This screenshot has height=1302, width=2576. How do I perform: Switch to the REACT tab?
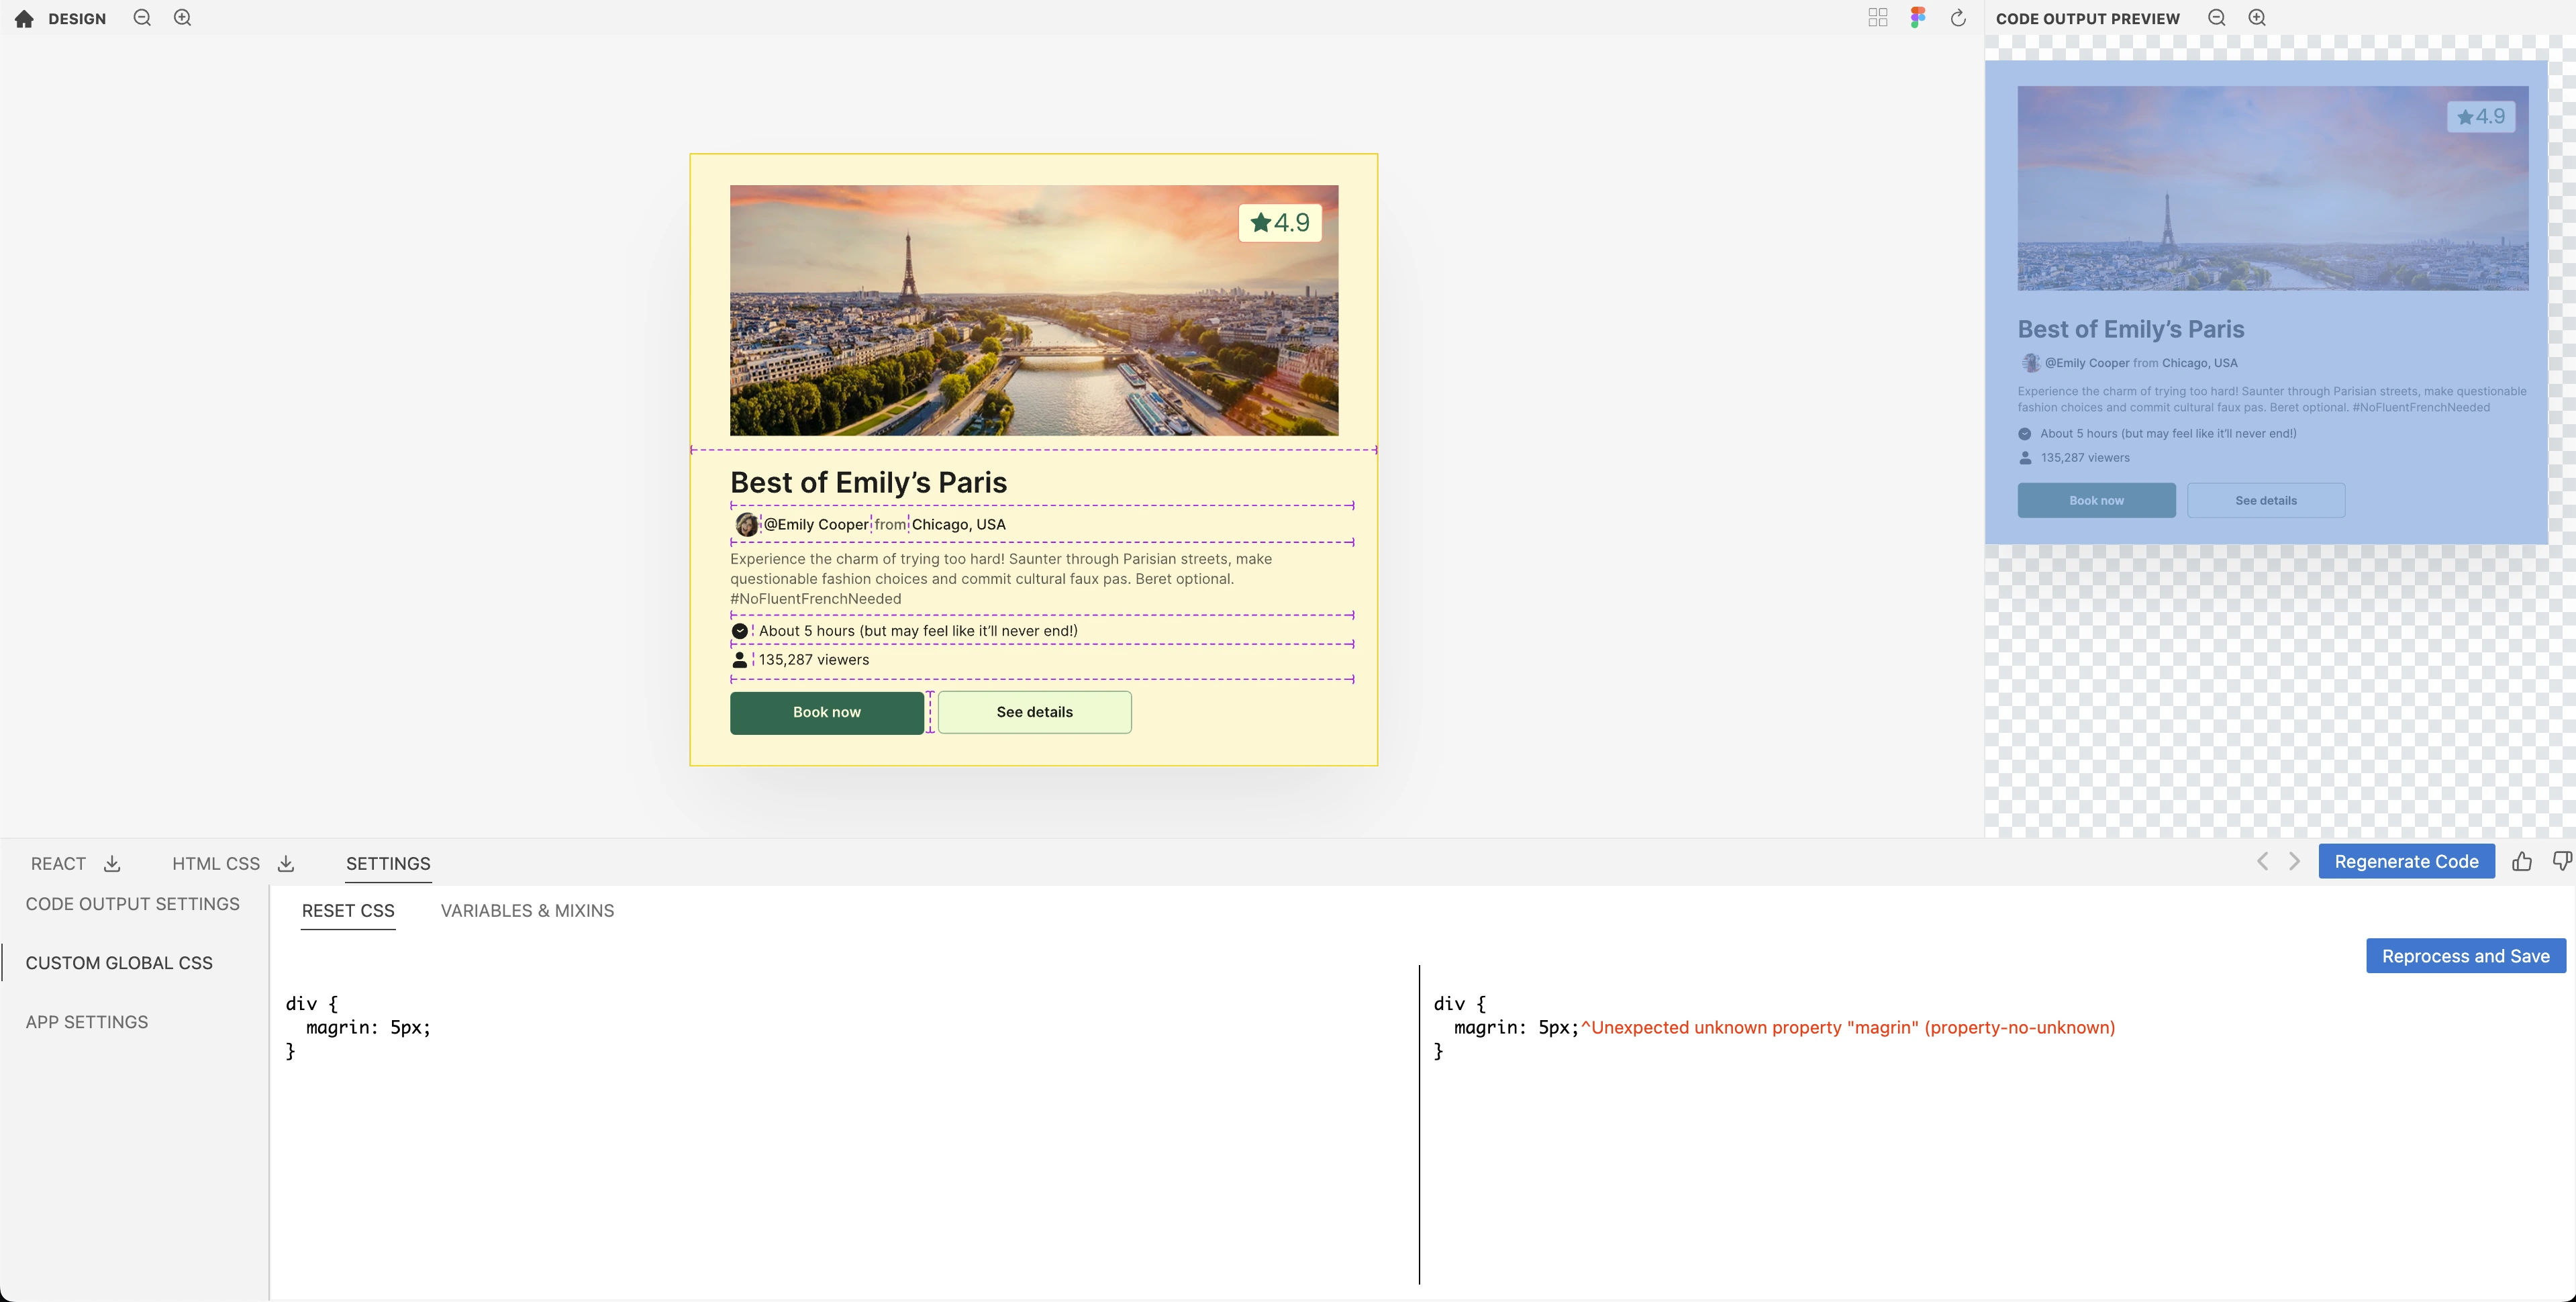58,863
